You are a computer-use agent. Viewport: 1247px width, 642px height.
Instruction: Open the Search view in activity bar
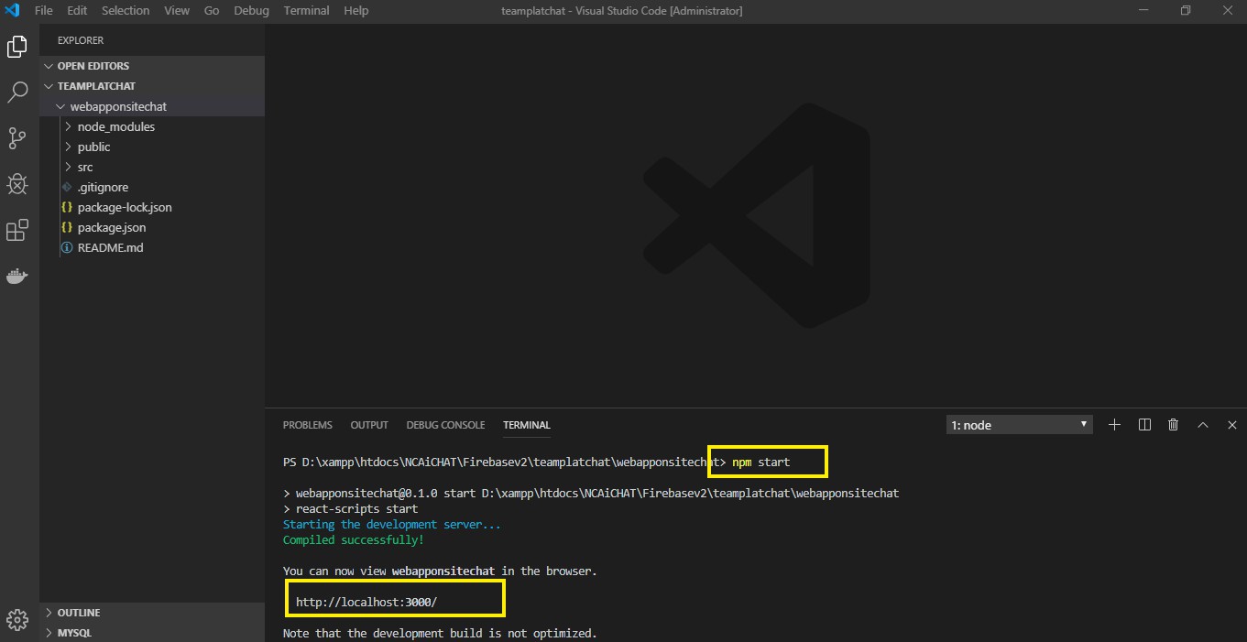[17, 92]
